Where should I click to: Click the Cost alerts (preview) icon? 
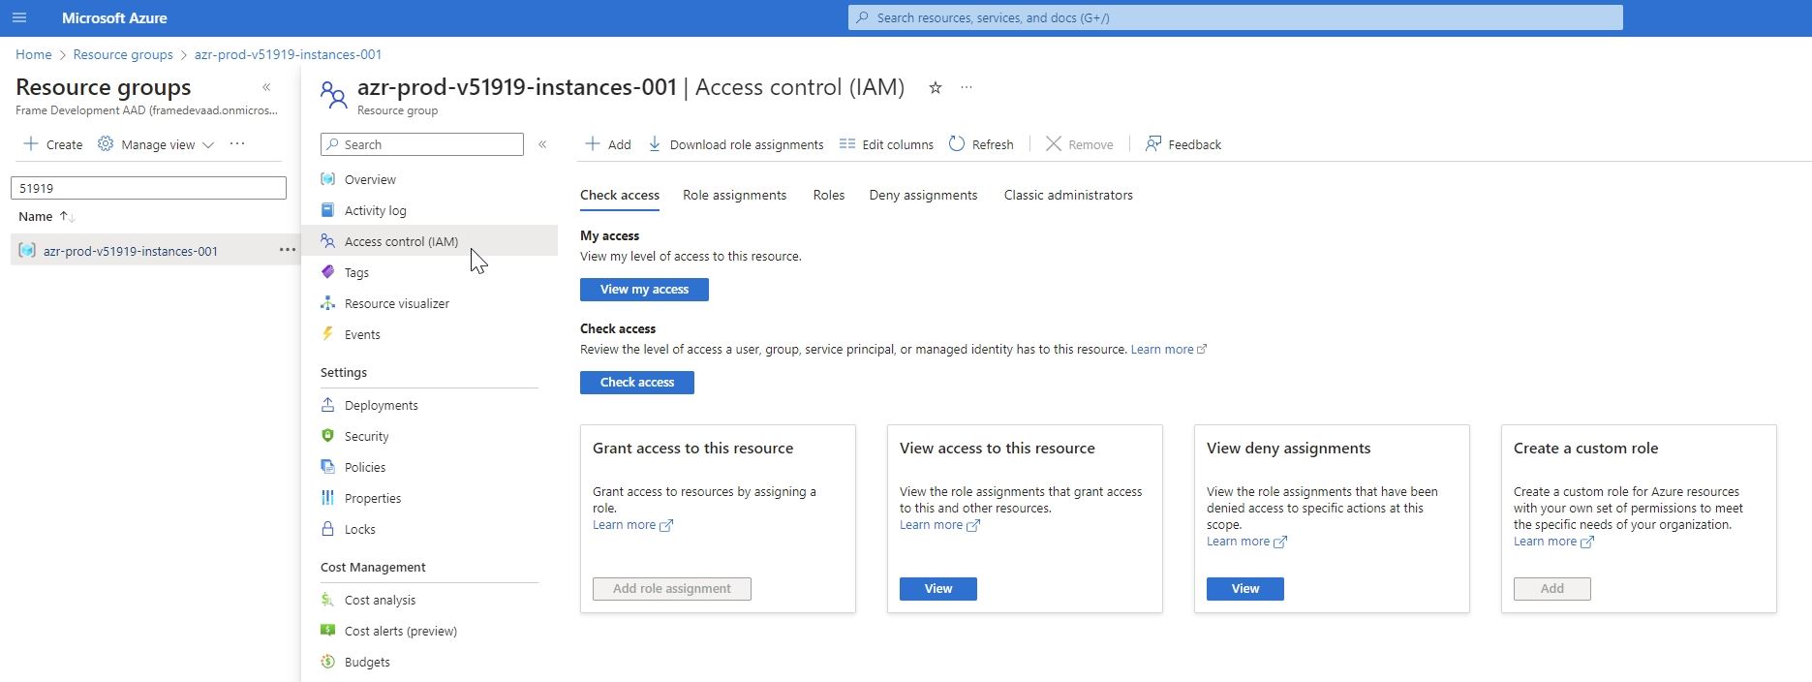[x=328, y=631]
